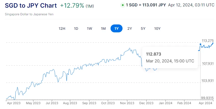Click the 'Feb 2024' x-axis label
The height and width of the screenshot is (109, 216).
184,103
